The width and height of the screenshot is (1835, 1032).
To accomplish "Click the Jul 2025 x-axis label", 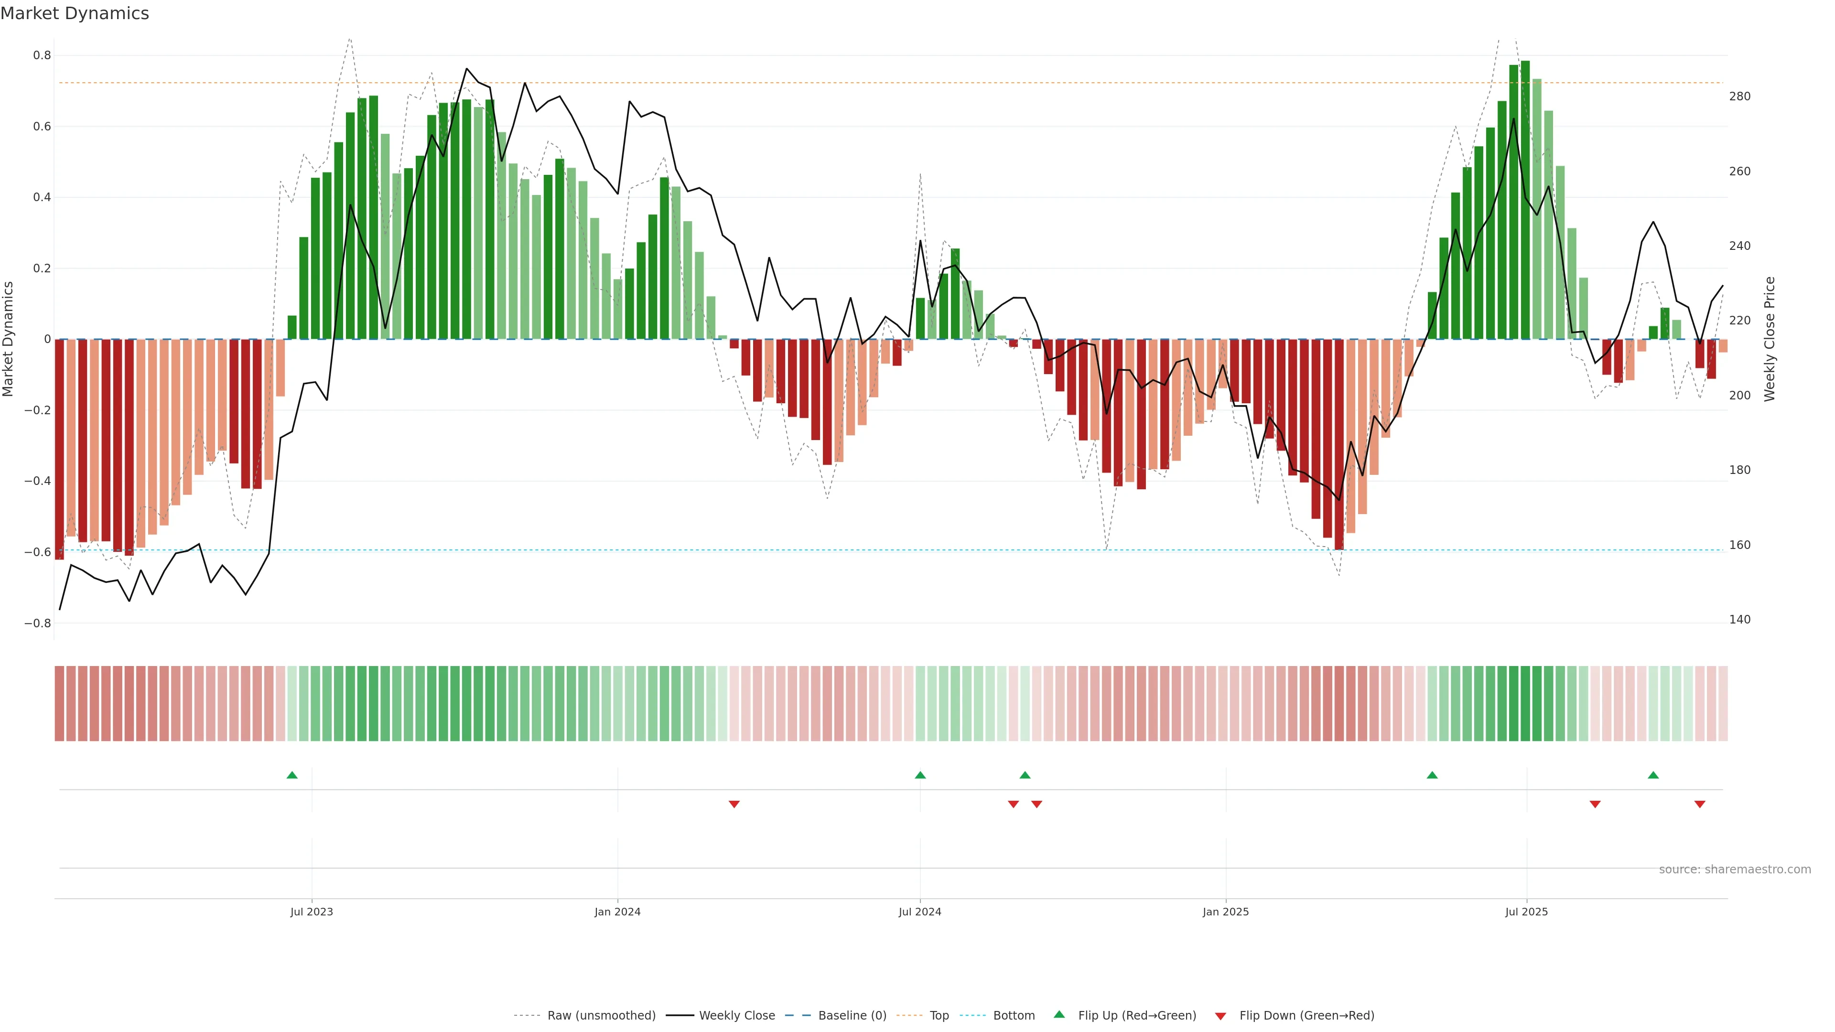I will [1527, 912].
